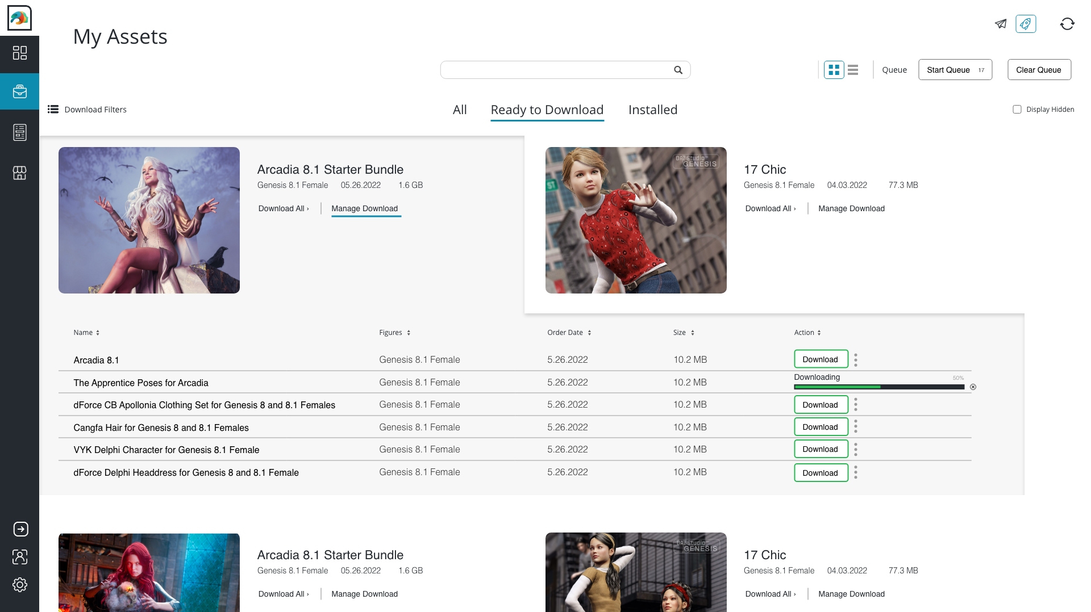Click the search magnifier icon
The image size is (1091, 612).
(x=678, y=70)
